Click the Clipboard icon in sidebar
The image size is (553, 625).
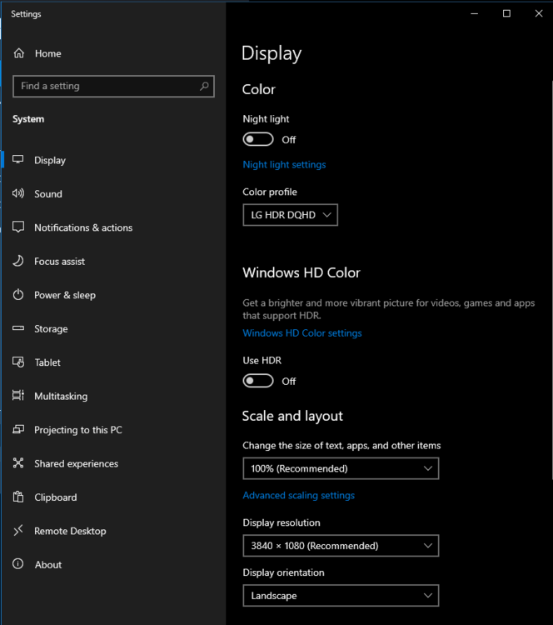click(x=19, y=497)
